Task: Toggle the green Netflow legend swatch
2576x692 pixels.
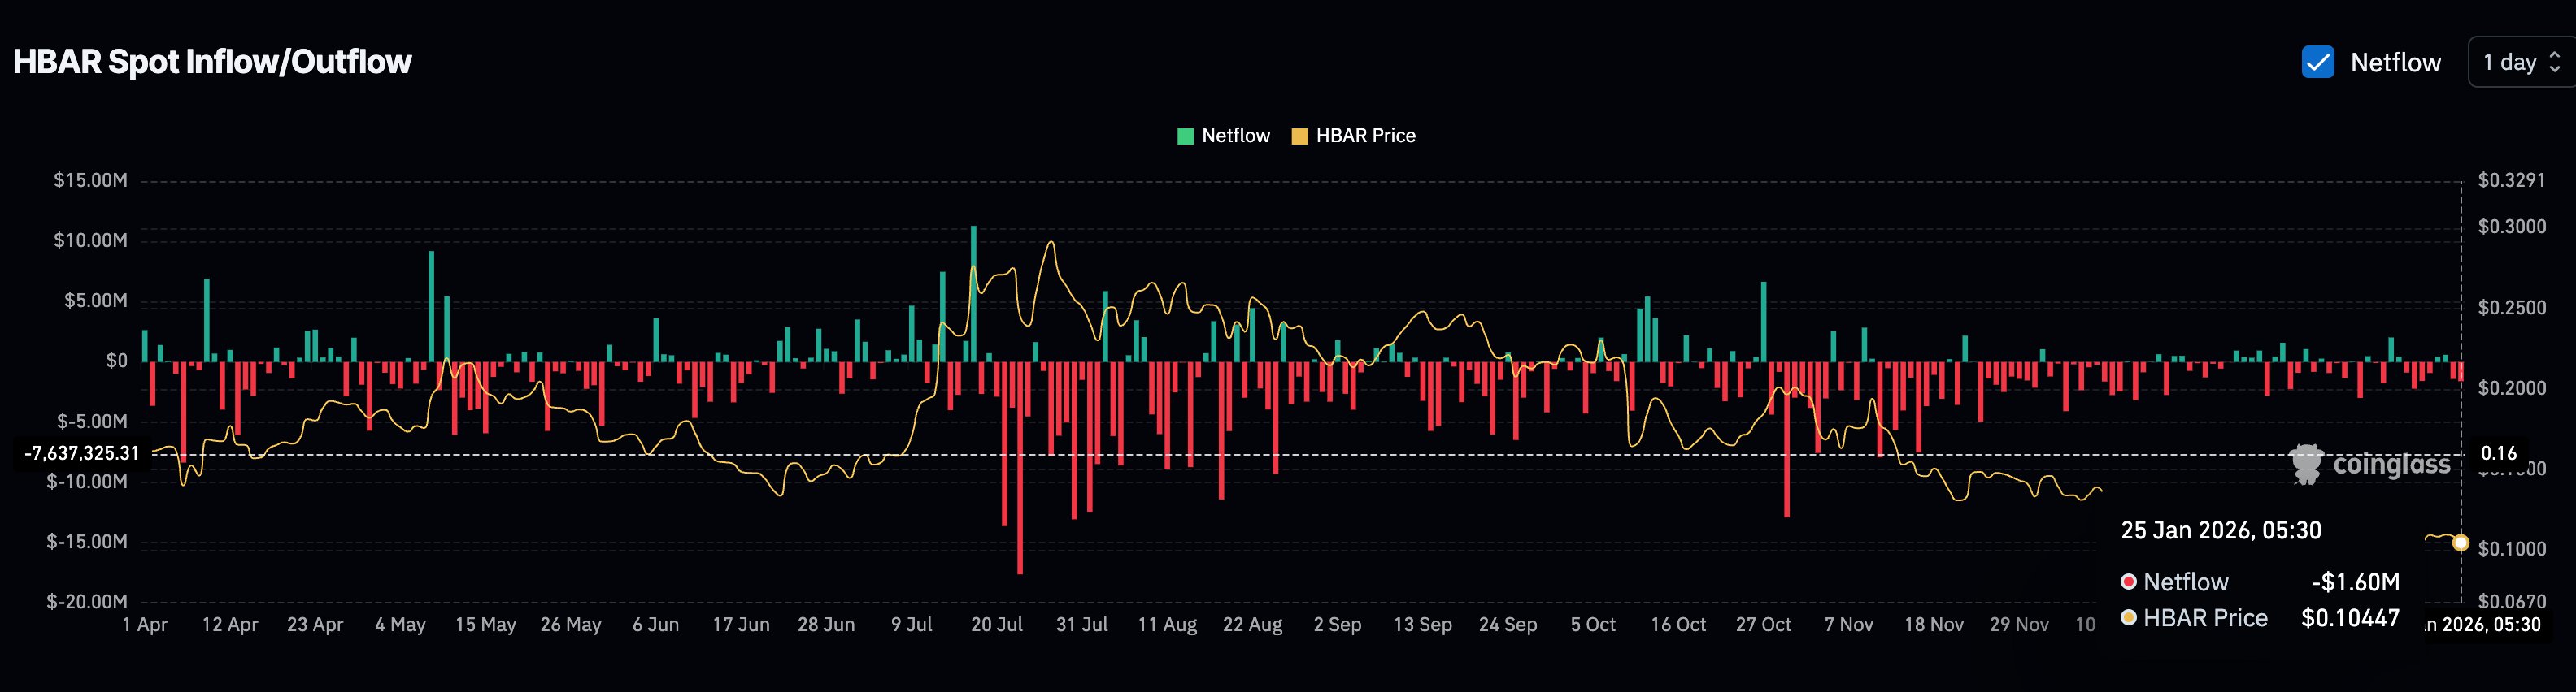Action: [1185, 136]
